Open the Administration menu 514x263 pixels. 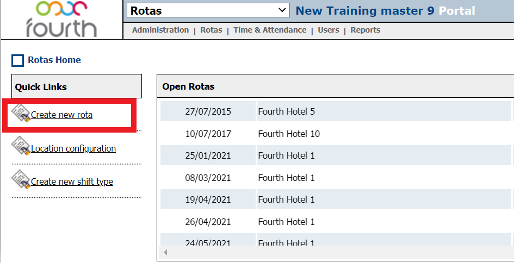160,30
